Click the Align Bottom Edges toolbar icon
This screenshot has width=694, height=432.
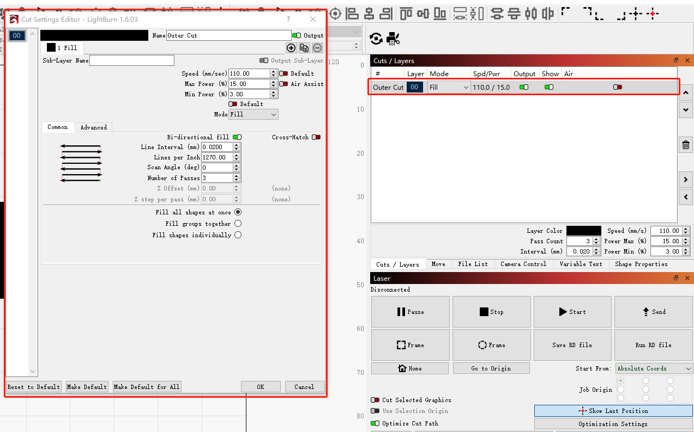click(x=440, y=14)
